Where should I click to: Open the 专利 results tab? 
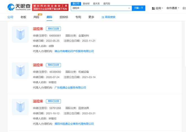[78, 17]
